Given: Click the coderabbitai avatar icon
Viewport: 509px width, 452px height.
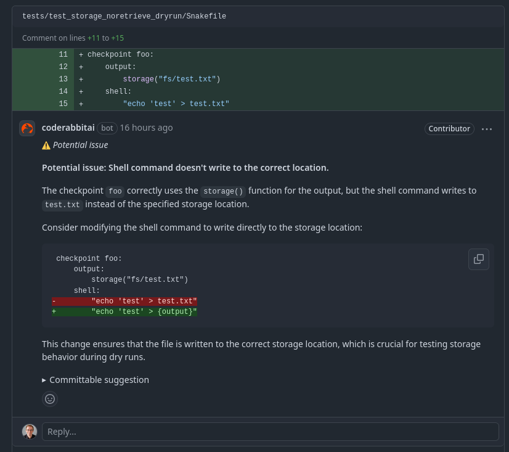Looking at the screenshot, I should (27, 128).
